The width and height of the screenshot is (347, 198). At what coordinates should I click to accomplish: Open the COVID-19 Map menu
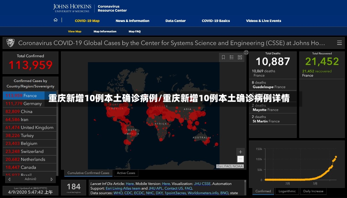87,21
